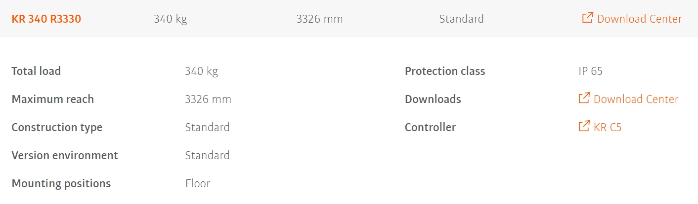Click the external-link icon in the header row
698x204 pixels.
[587, 18]
